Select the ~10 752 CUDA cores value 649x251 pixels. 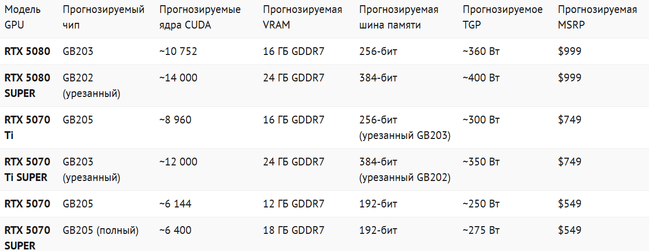[178, 51]
